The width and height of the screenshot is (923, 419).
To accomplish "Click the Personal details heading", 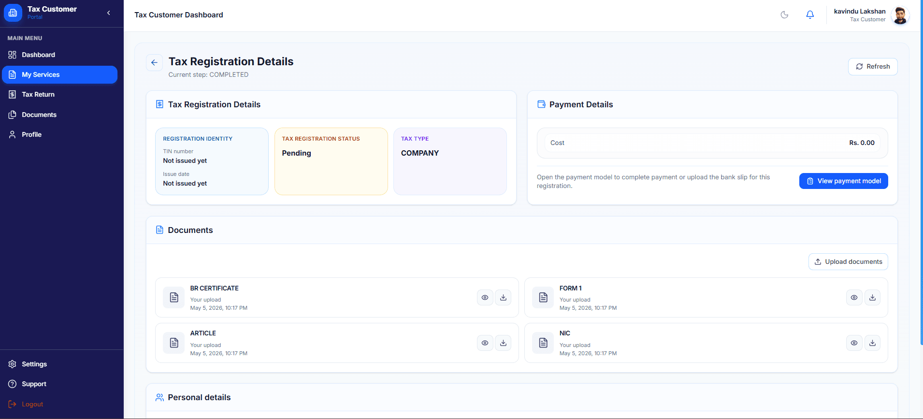I will coord(199,397).
